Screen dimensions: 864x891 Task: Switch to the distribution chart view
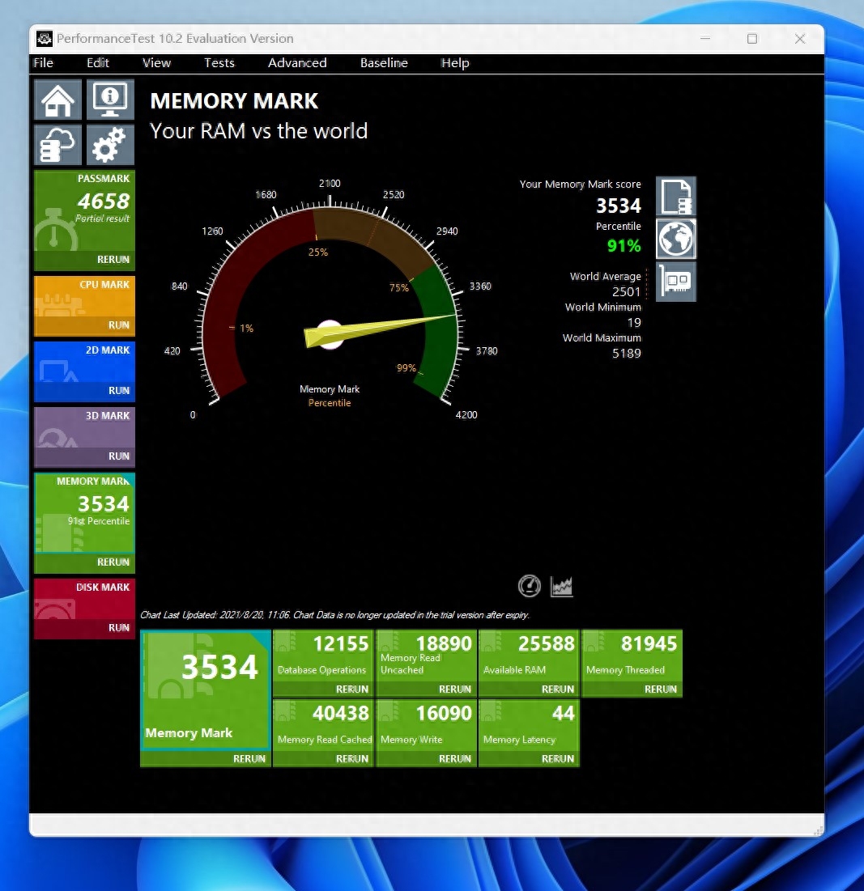562,586
